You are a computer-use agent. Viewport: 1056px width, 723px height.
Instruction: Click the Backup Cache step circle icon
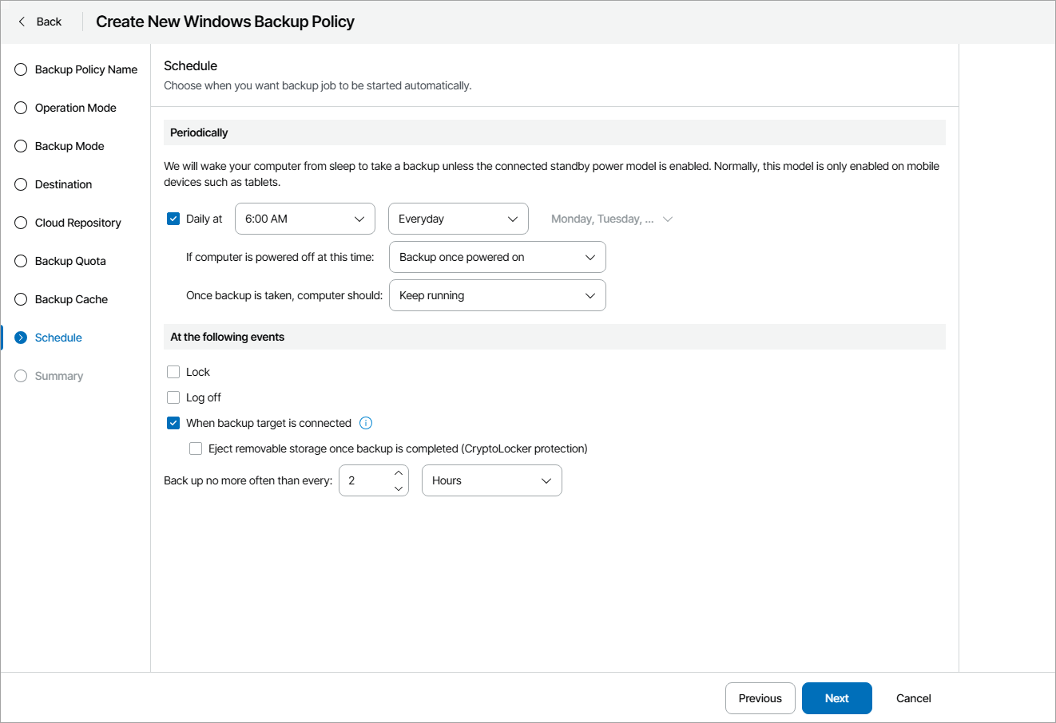click(21, 299)
